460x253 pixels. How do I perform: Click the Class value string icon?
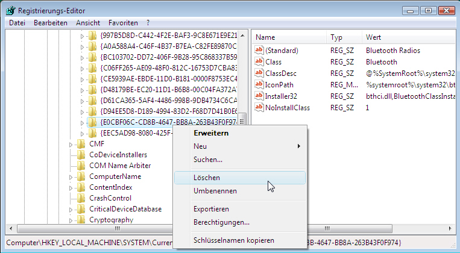(259, 61)
